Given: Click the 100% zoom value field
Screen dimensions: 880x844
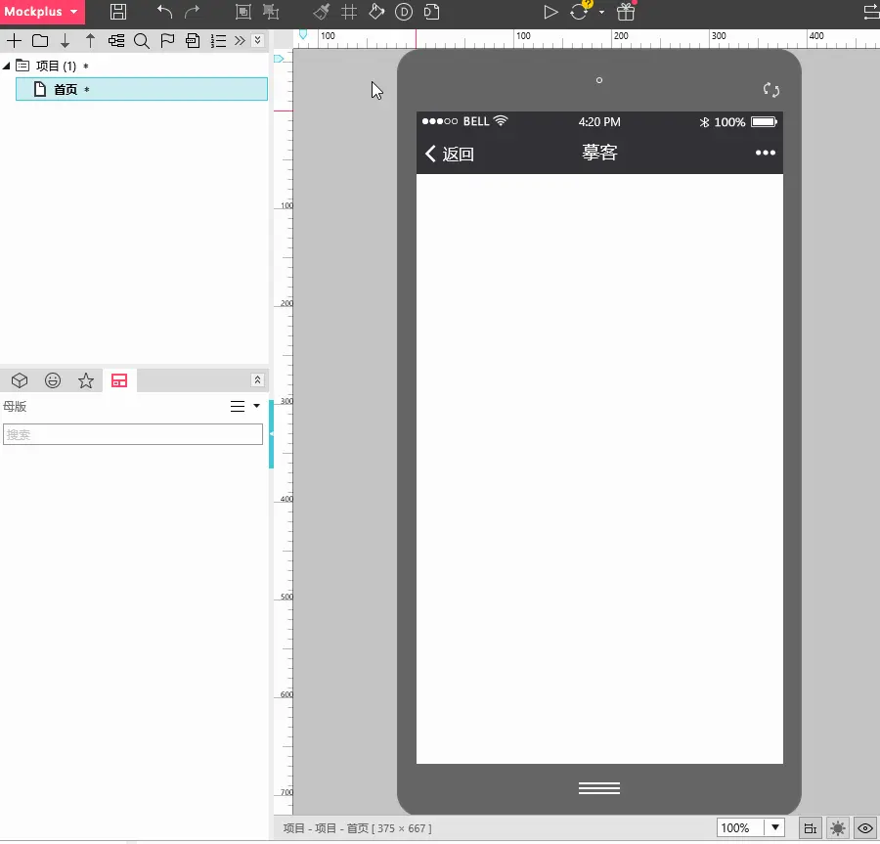Looking at the screenshot, I should coord(740,828).
